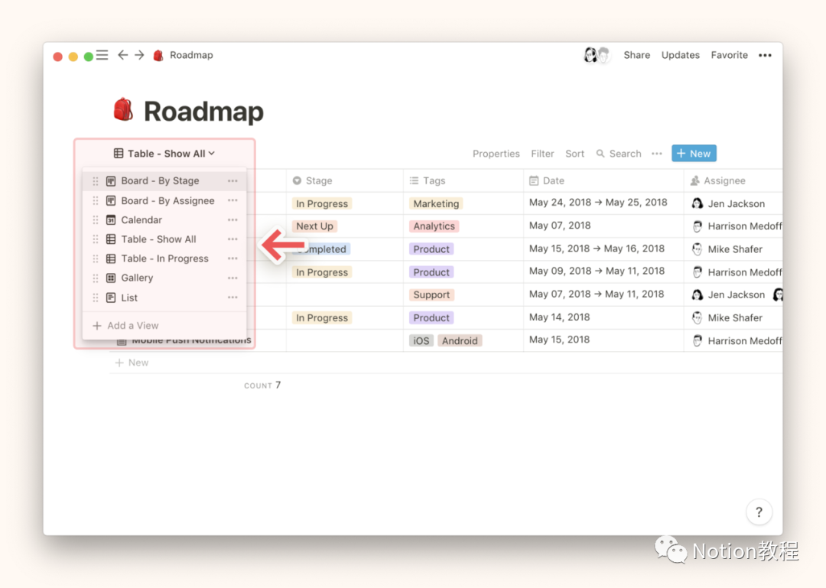Image resolution: width=826 pixels, height=588 pixels.
Task: Go back using the left arrow
Action: (122, 55)
